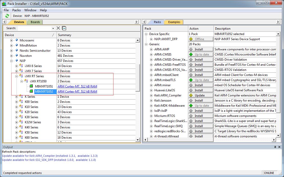Image resolution: width=284 pixels, height=177 pixels.
Task: Collapse the i.MX RT Series node
Action: [x=16, y=76]
